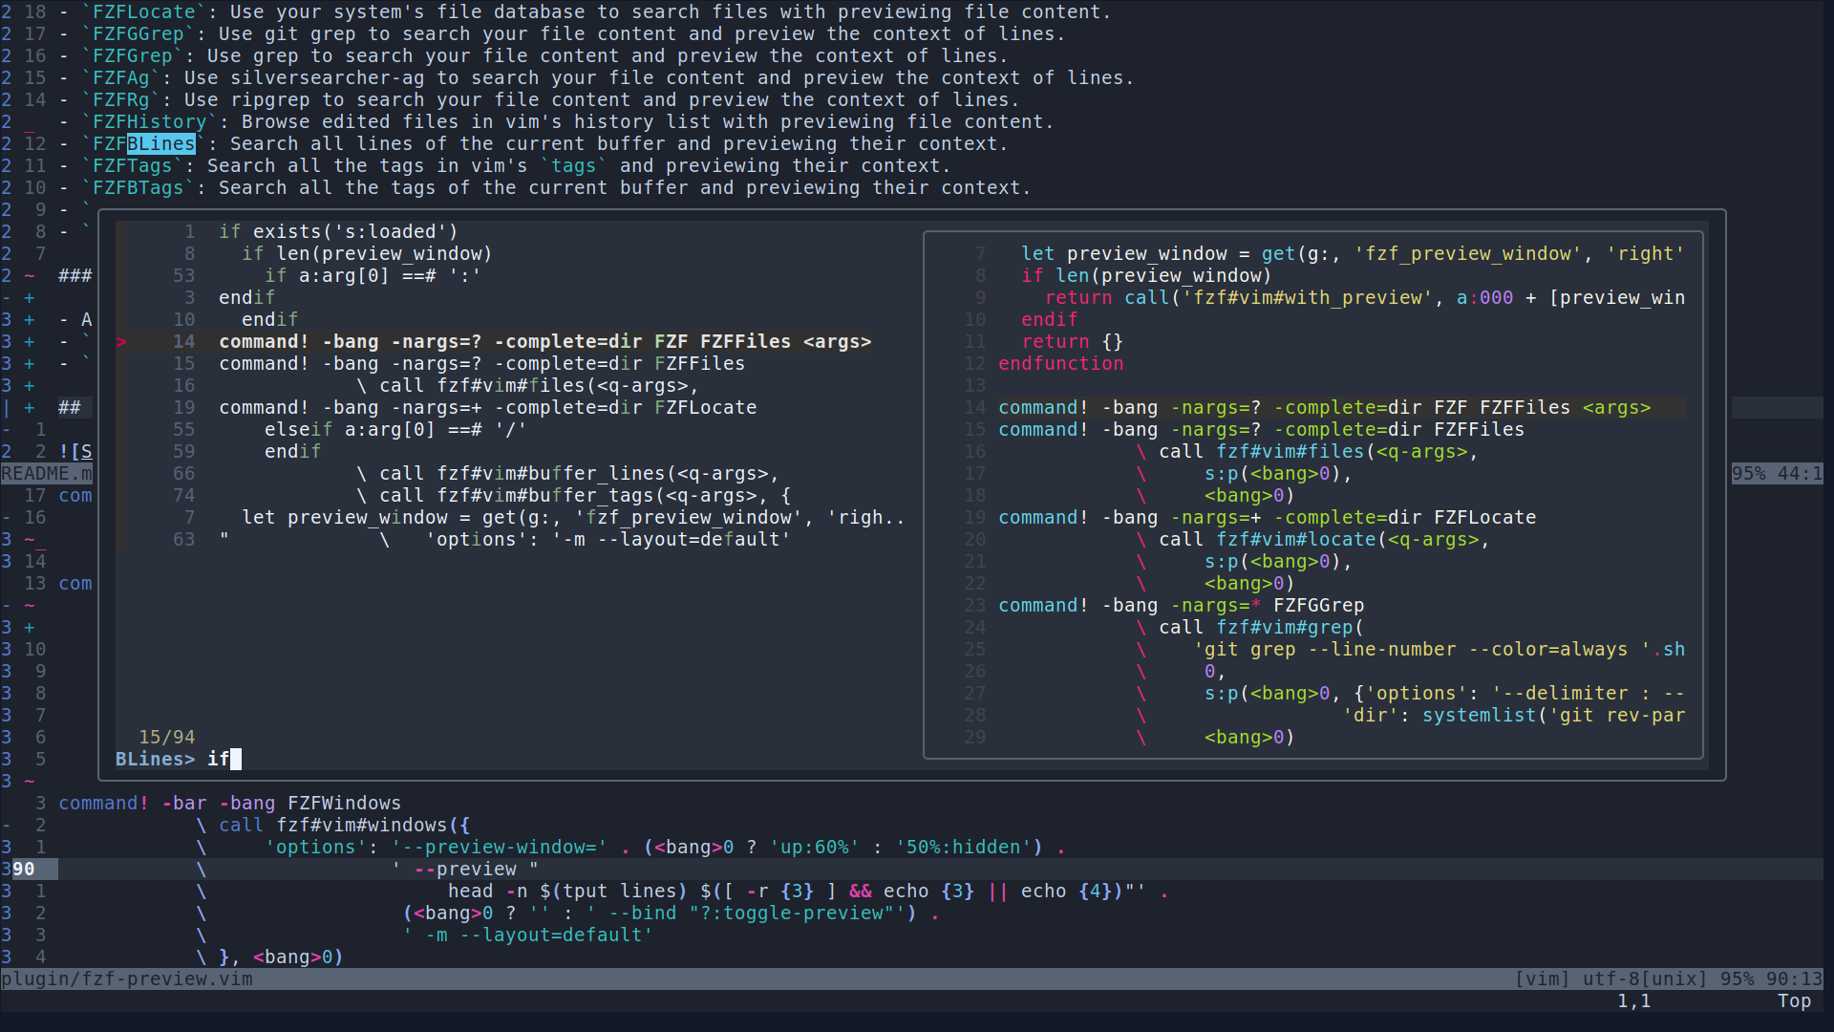Click the red selection pointer on line 14
Screen dimensions: 1834x1032
click(121, 342)
